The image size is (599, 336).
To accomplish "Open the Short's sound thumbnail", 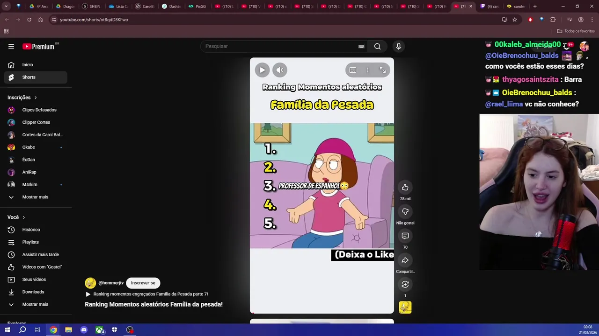I will click(405, 307).
